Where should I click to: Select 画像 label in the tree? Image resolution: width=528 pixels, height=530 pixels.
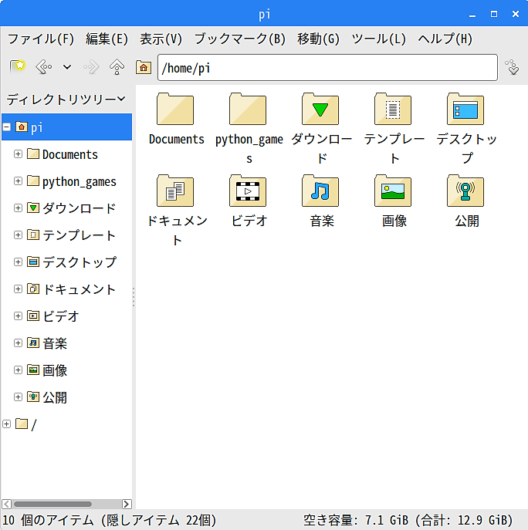pos(55,370)
